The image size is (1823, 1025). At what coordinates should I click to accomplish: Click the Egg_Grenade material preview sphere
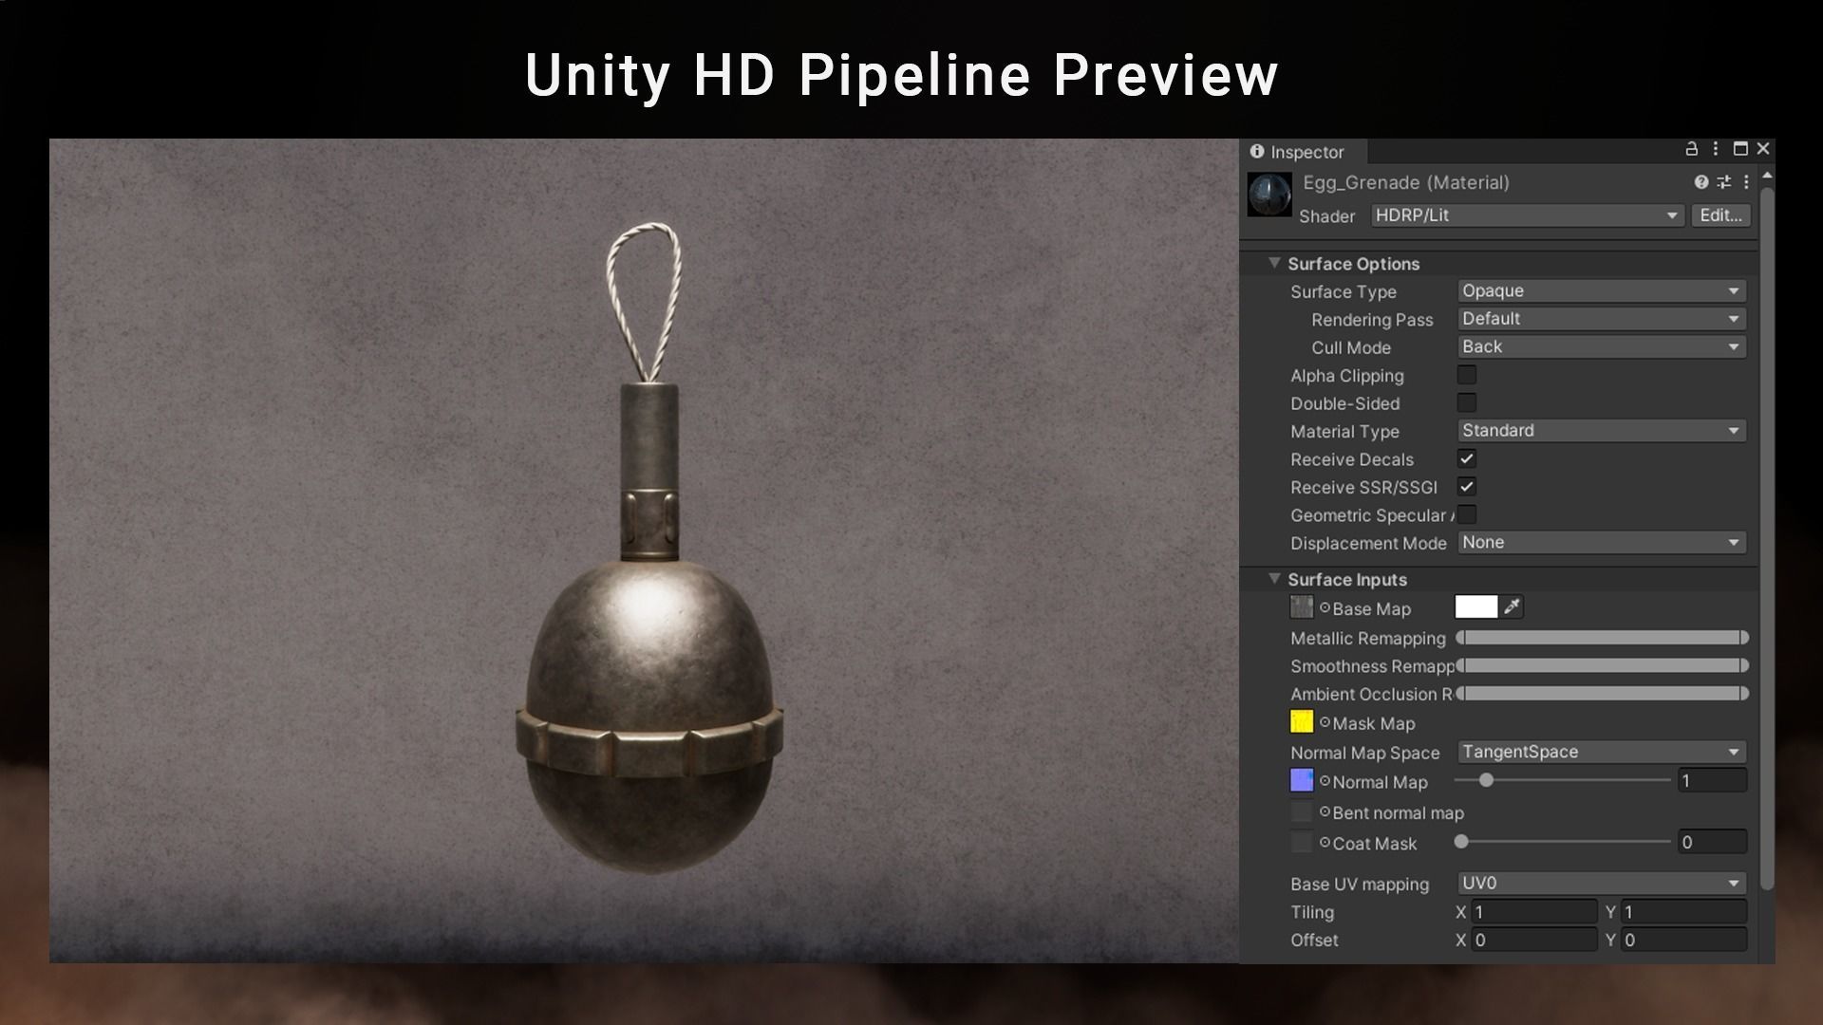[1269, 195]
